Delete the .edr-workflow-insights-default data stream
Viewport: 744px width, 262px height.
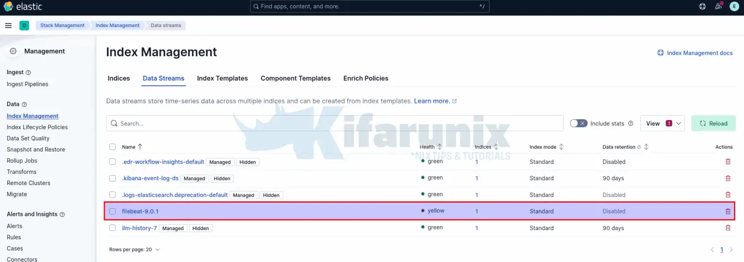(728, 162)
